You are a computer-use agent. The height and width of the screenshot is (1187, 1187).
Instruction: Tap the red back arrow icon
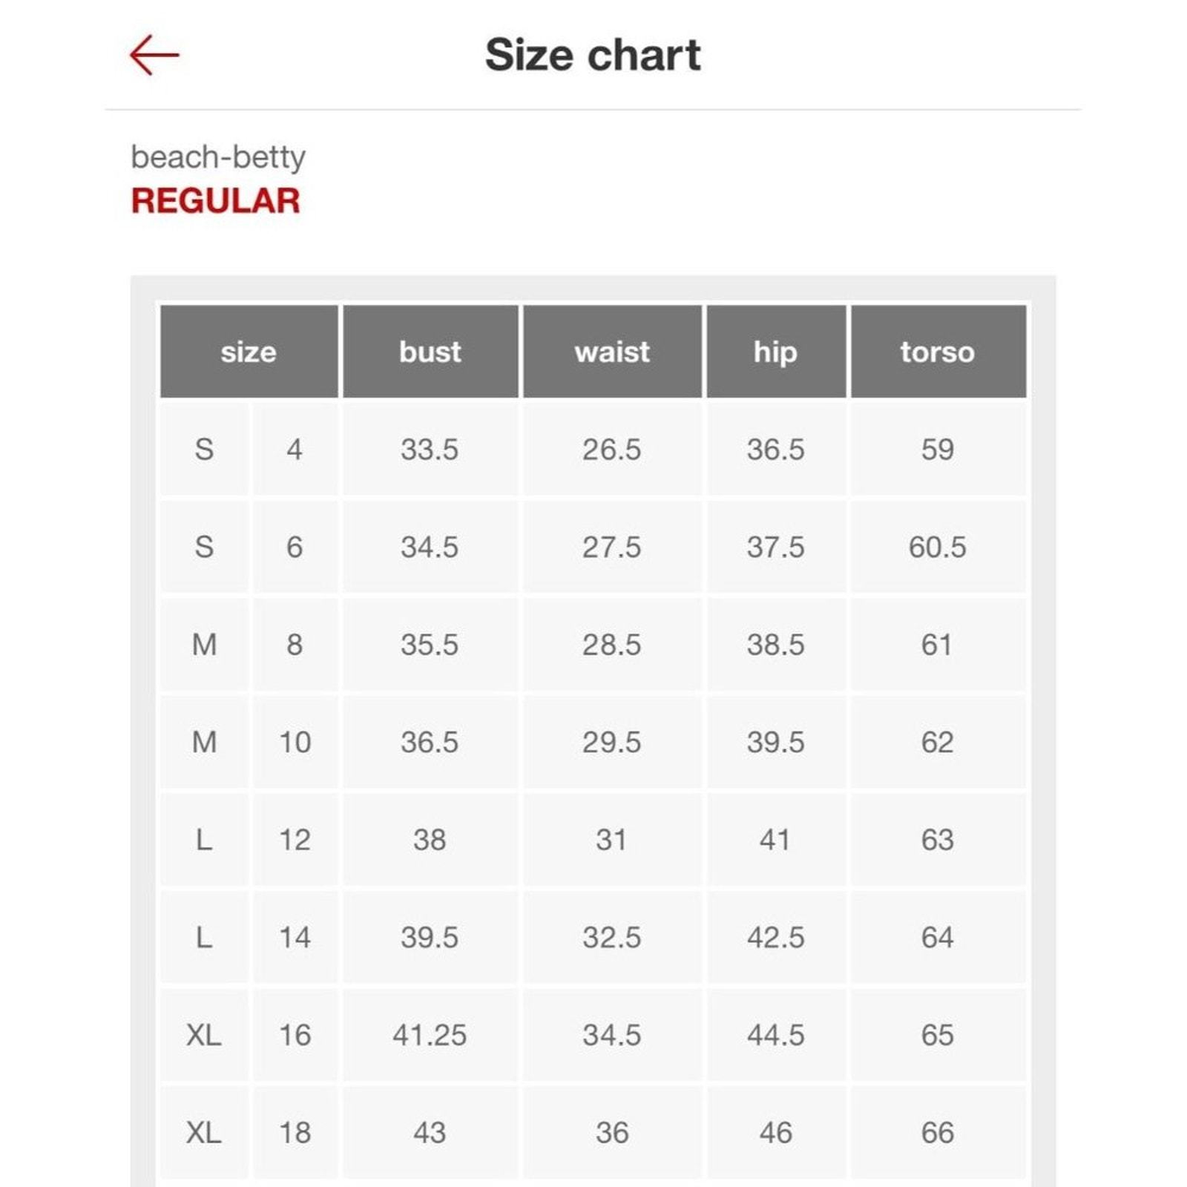[x=154, y=55]
